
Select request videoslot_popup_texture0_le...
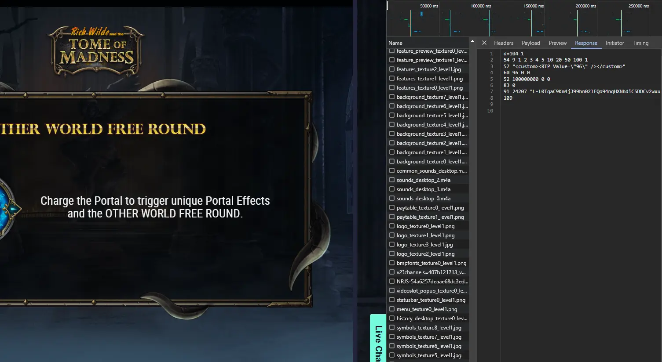[432, 291]
